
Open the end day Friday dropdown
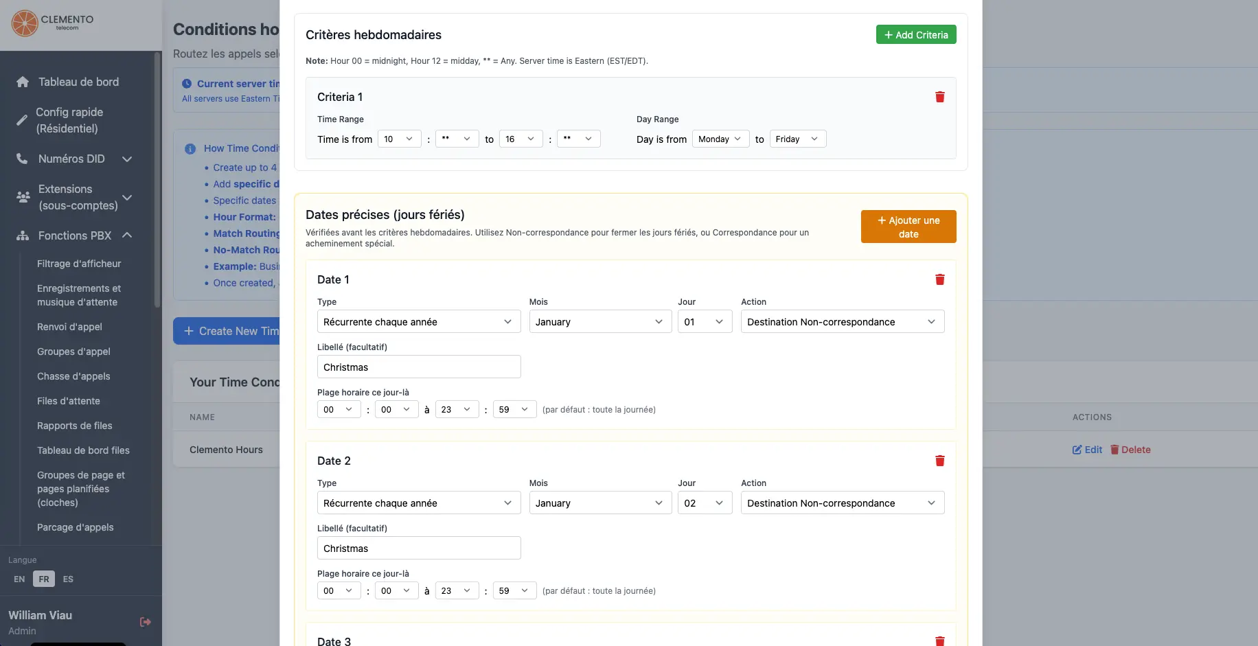[798, 139]
